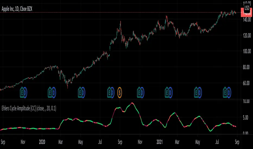Screen dimensions: 253x149
Task: Click the earnings marker just after 2020 begins
Action: 50,92
